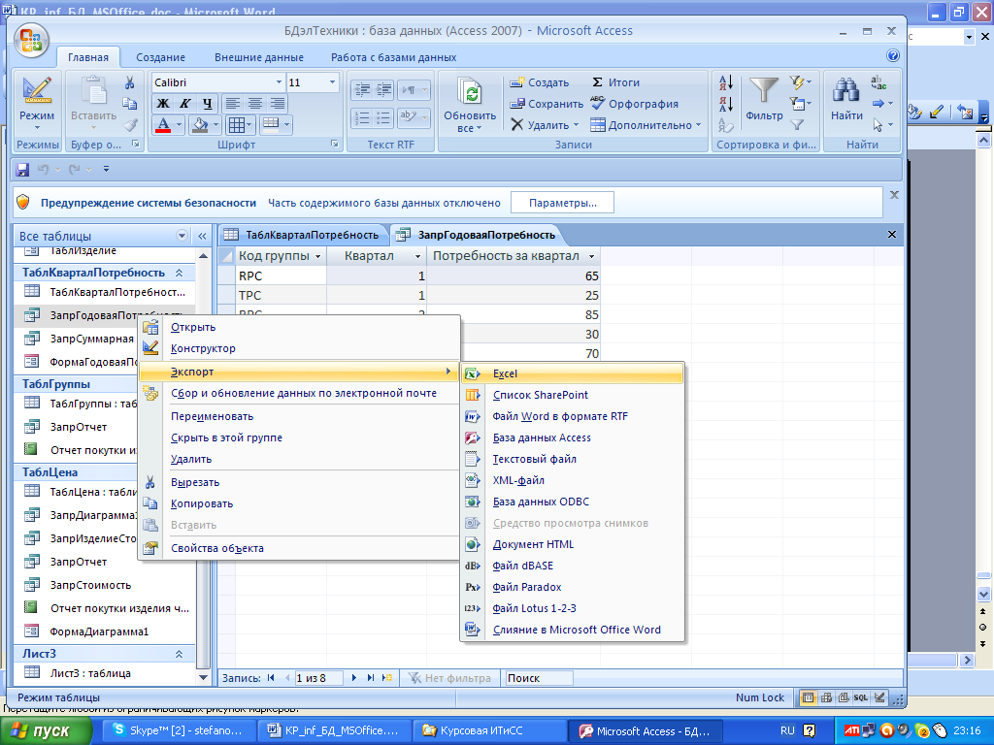Click the Итоги totals button
The height and width of the screenshot is (745, 994).
tap(615, 82)
